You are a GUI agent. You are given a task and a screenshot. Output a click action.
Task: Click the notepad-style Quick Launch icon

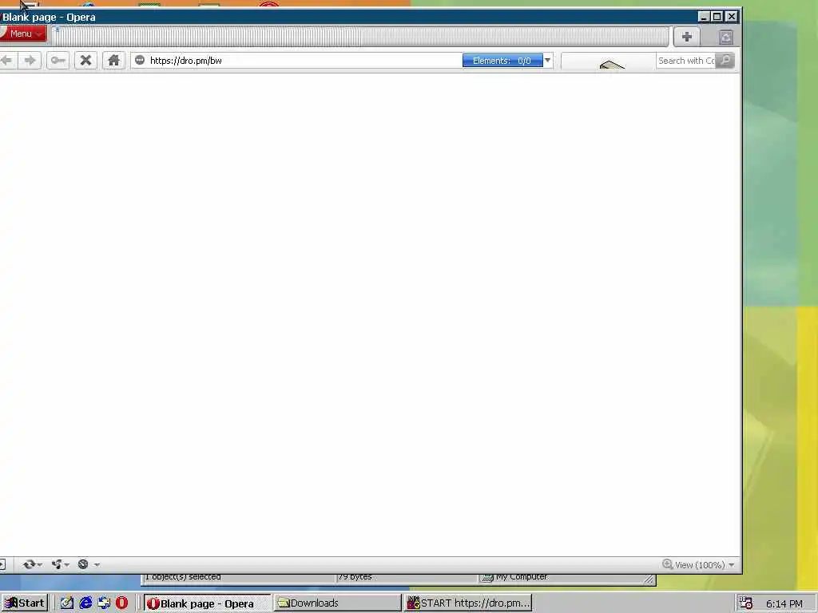[67, 603]
